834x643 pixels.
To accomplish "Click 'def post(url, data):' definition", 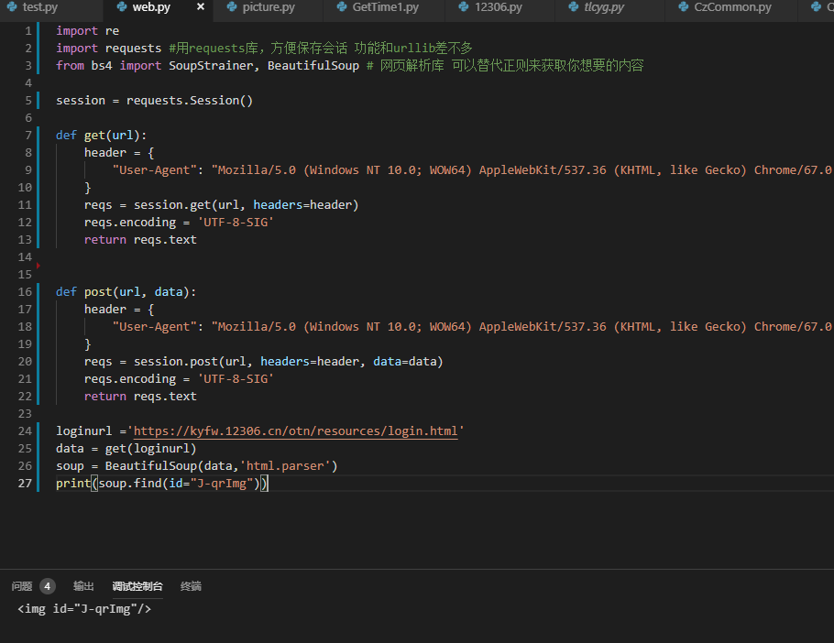I will click(126, 292).
